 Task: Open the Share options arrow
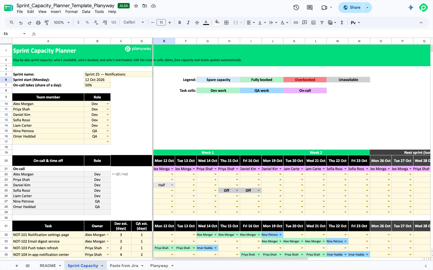367,8
